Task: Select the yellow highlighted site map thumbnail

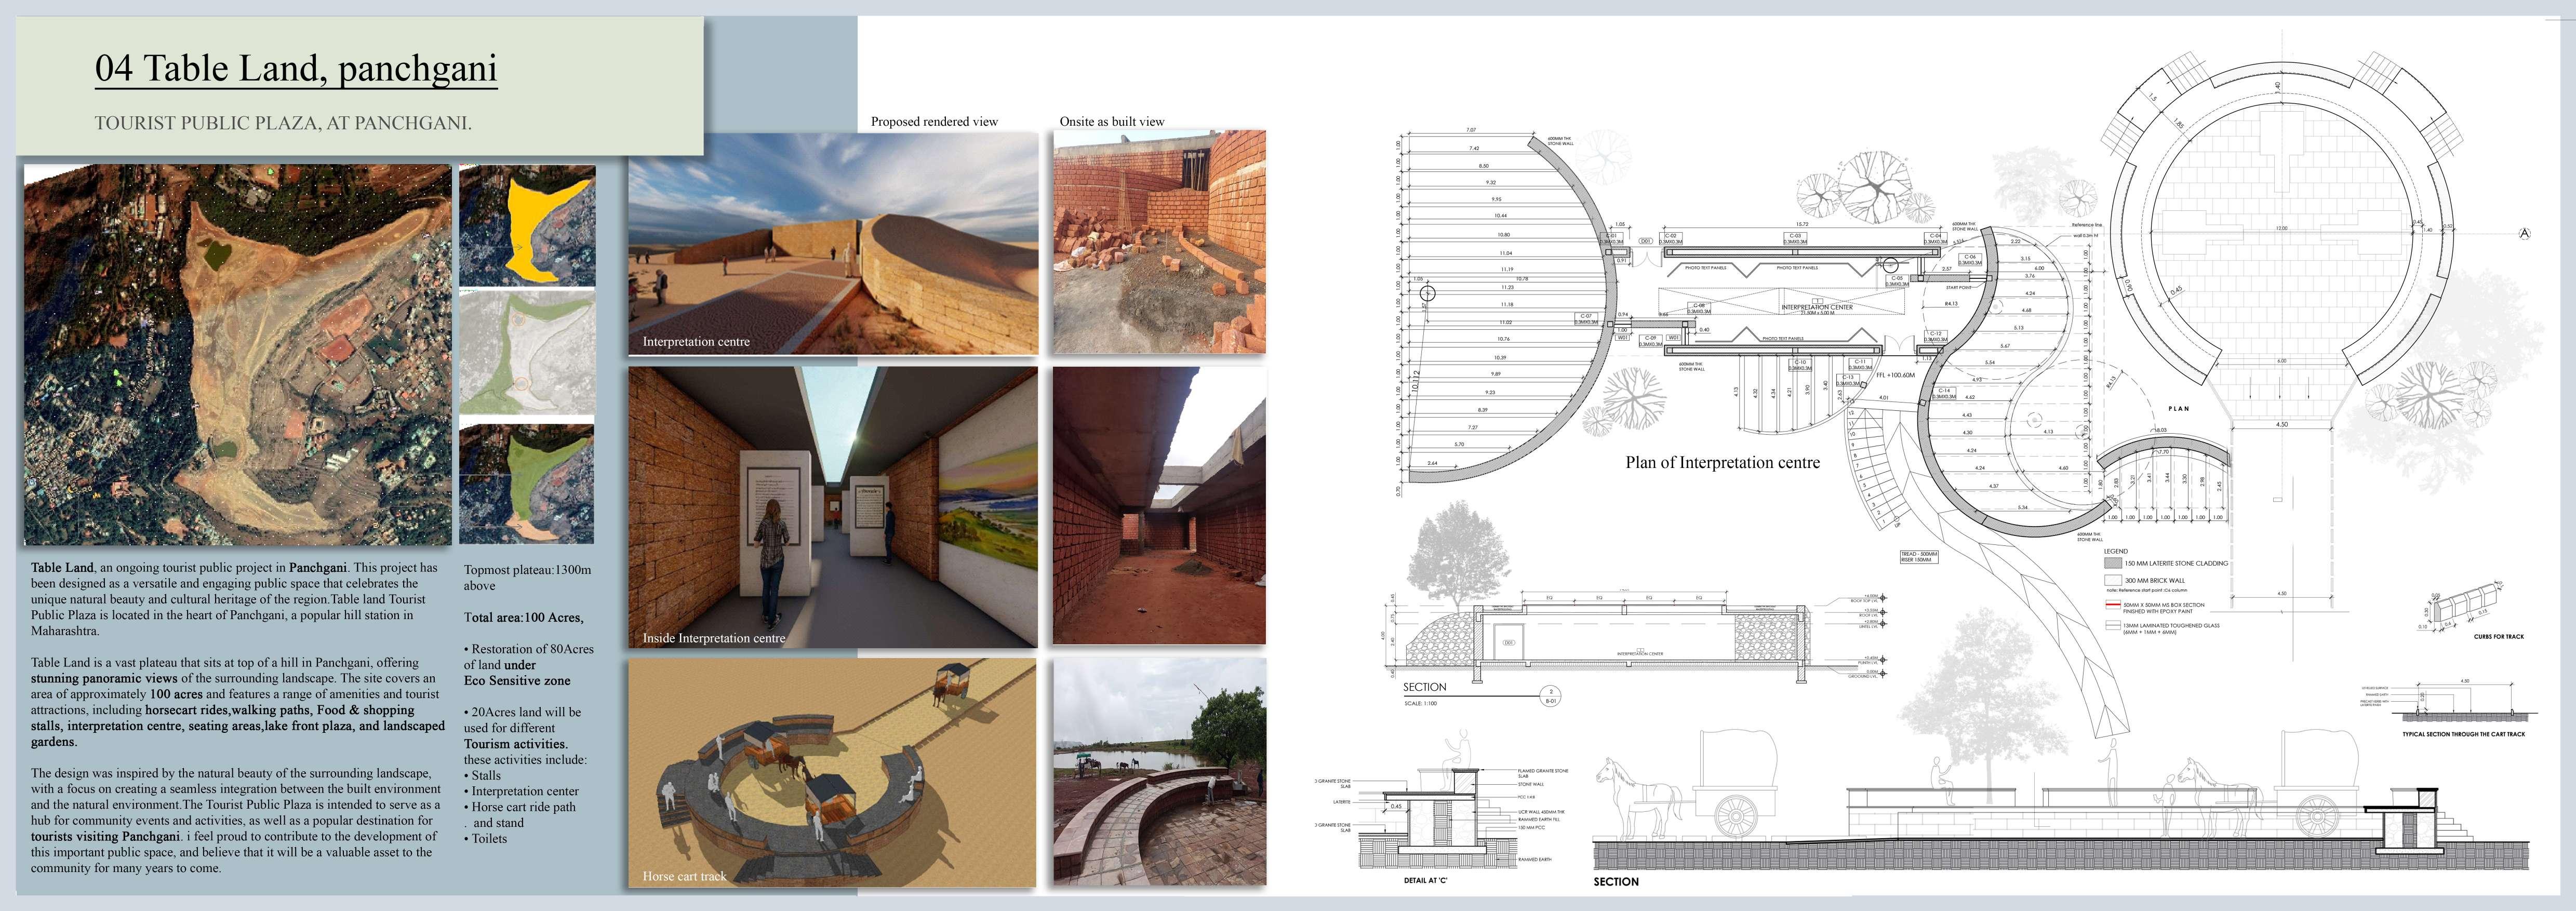Action: (527, 226)
